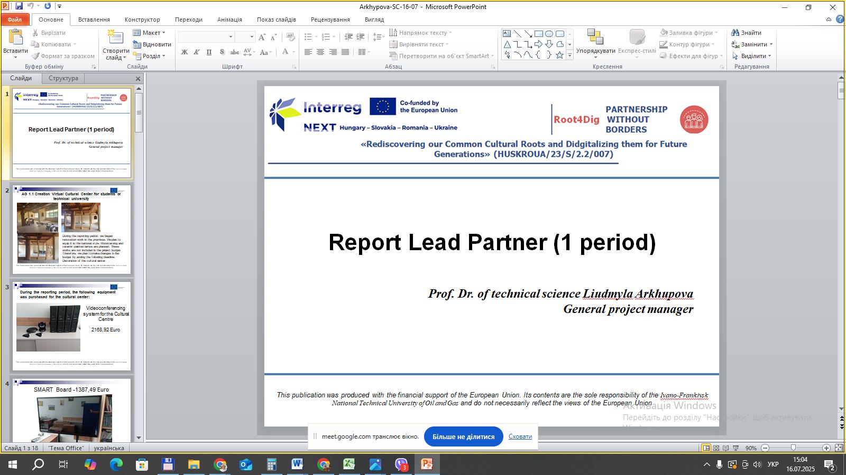Image resolution: width=846 pixels, height=475 pixels.
Task: Click the Undo arrow in the quick access toolbar
Action: 30,6
